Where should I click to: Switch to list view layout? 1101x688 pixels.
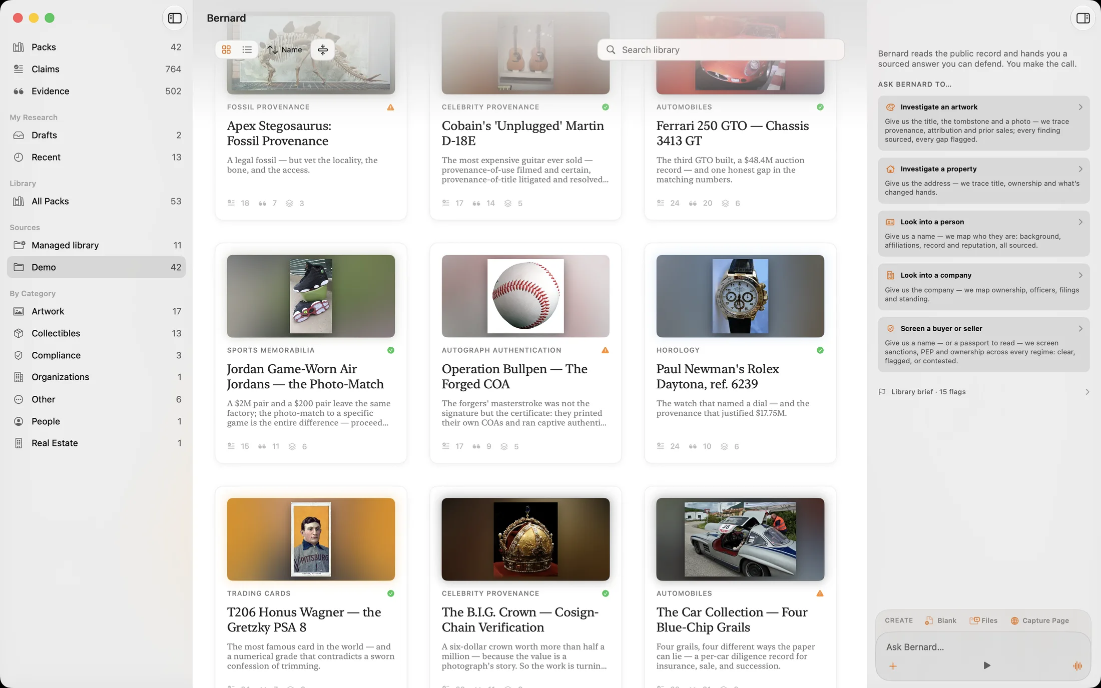(x=247, y=50)
